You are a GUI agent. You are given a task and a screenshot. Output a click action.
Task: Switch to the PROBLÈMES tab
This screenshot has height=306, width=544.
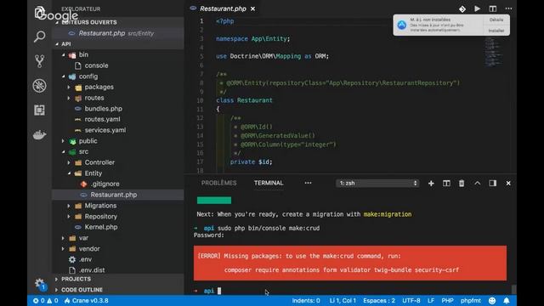[x=218, y=183]
